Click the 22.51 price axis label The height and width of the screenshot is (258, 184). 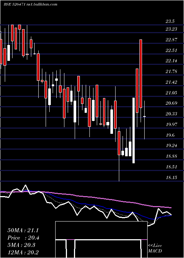[171, 50]
